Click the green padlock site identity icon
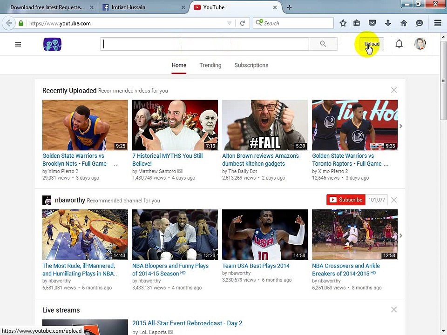 click(21, 23)
